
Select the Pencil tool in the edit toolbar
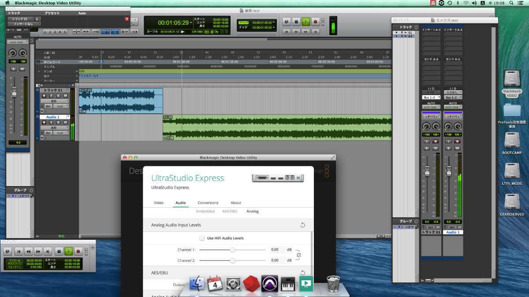point(134,21)
